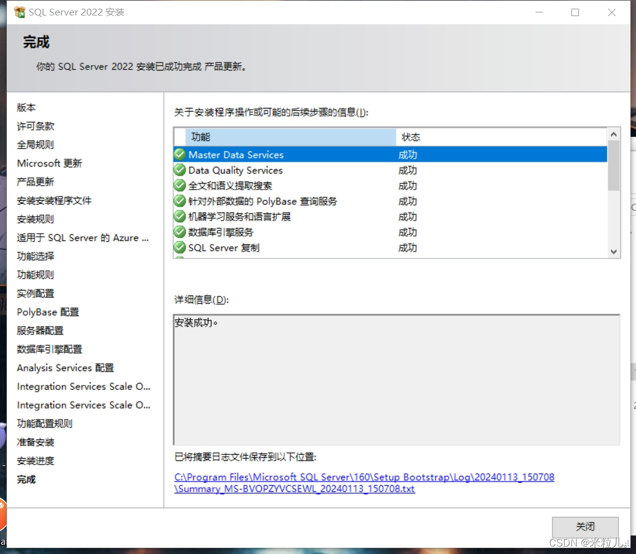Screen dimensions: 636x554
Task: Click the 安装安装程序文件 step
Action: click(x=54, y=200)
